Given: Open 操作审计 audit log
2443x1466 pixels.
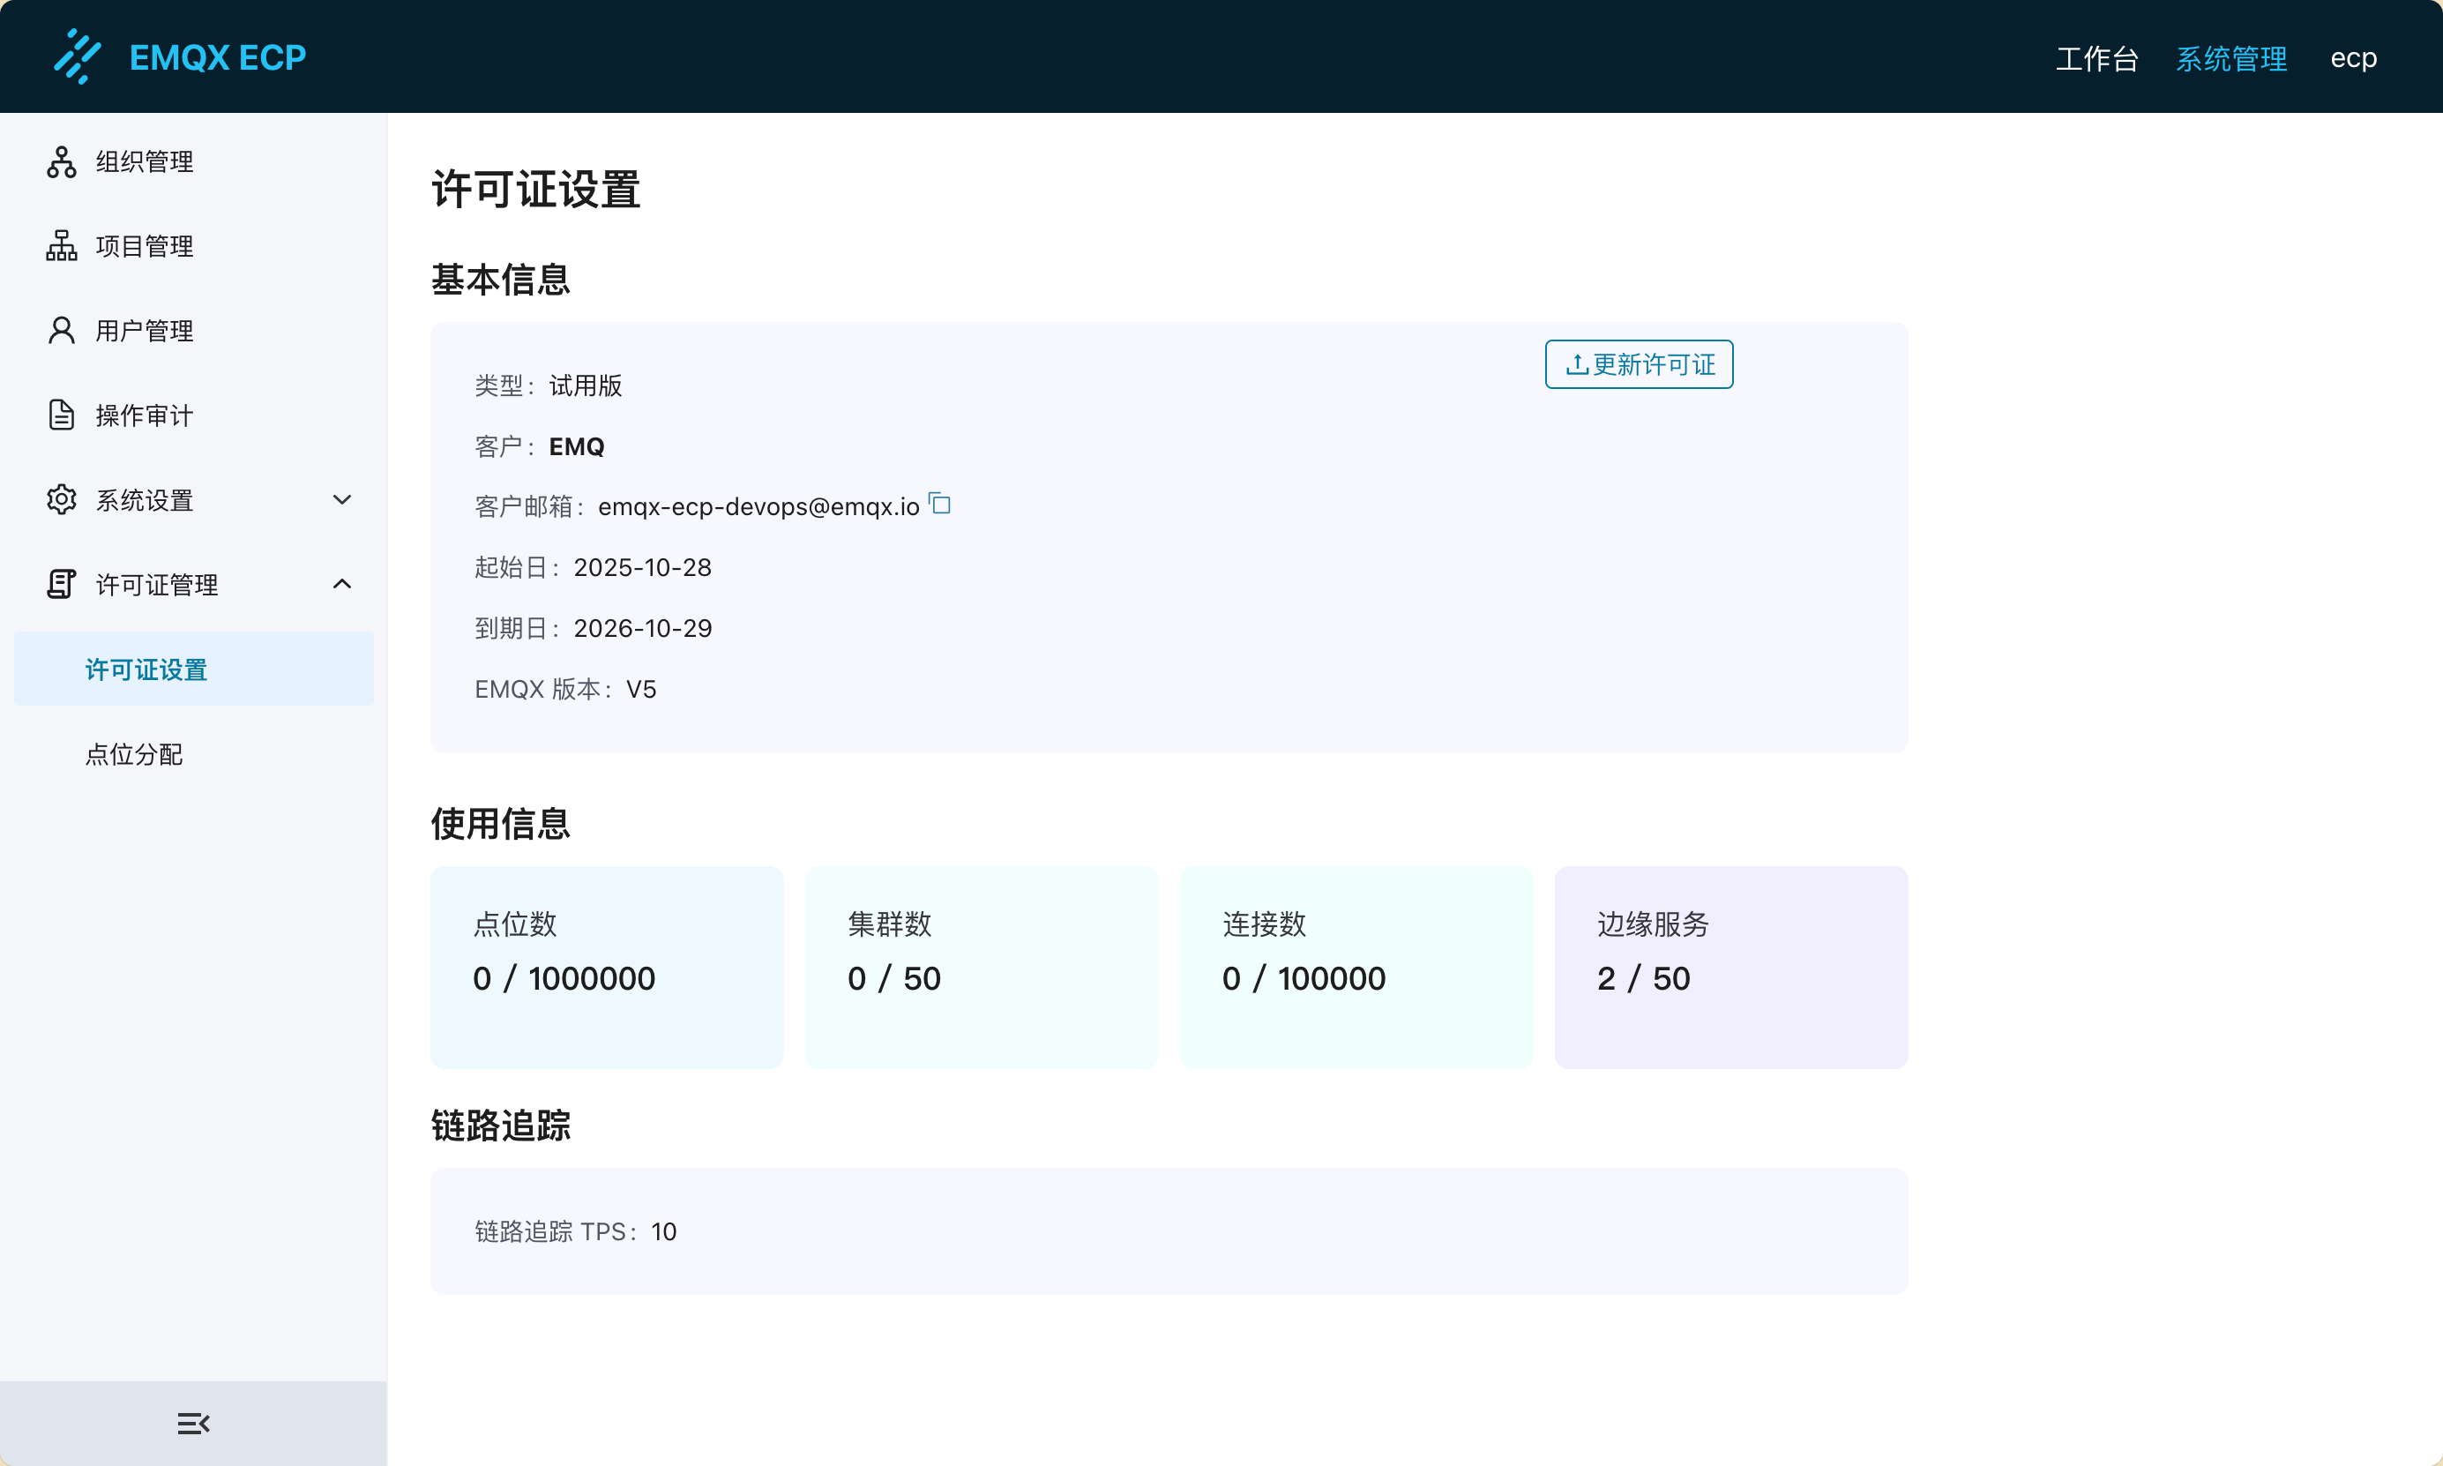Looking at the screenshot, I should [x=143, y=415].
